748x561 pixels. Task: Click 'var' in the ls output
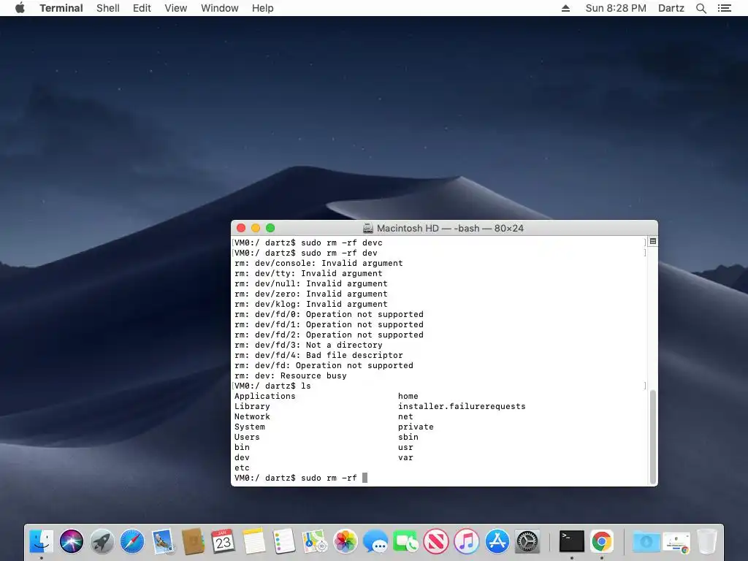tap(405, 457)
